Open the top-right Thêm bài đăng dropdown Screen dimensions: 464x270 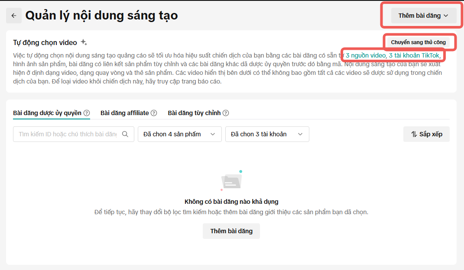pyautogui.click(x=423, y=16)
